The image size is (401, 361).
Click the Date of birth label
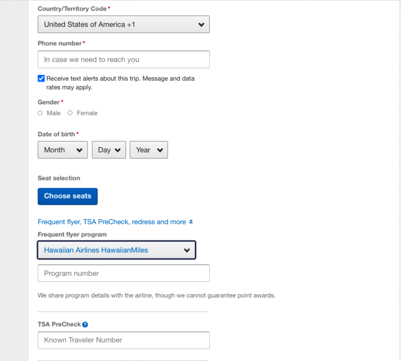[x=56, y=134]
